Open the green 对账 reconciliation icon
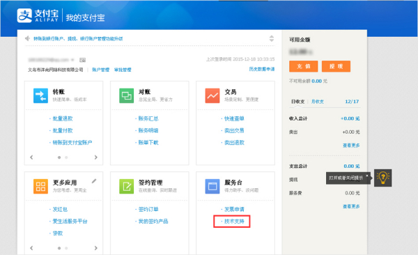The height and width of the screenshot is (255, 418). [126, 95]
